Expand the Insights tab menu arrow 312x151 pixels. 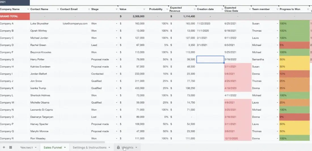(x=136, y=148)
